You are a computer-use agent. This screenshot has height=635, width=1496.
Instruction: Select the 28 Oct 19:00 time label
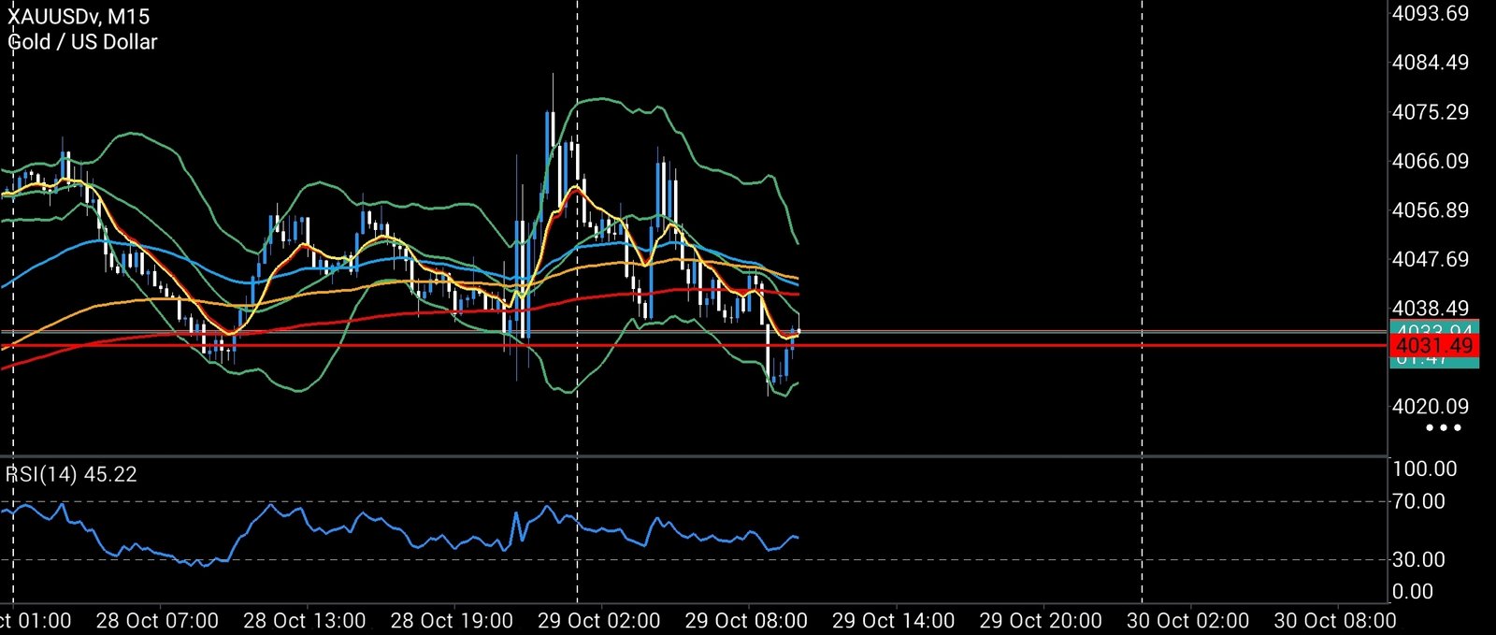pos(452,621)
